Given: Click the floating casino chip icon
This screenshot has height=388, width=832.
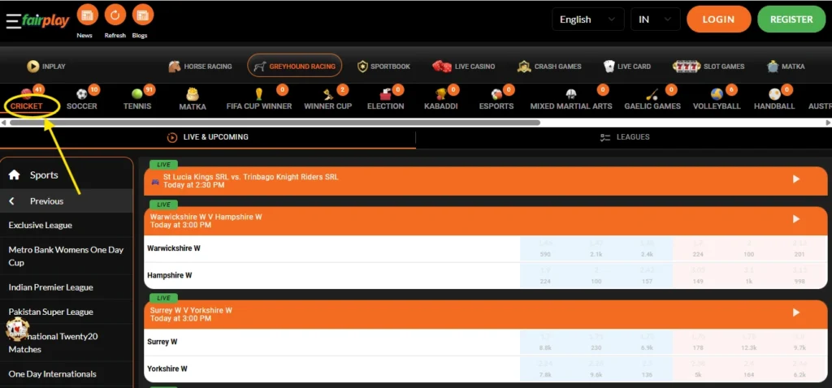Looking at the screenshot, I should pyautogui.click(x=17, y=330).
